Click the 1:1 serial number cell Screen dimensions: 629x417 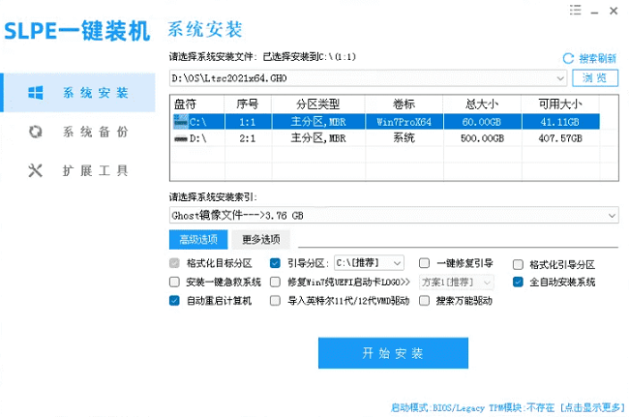[248, 122]
